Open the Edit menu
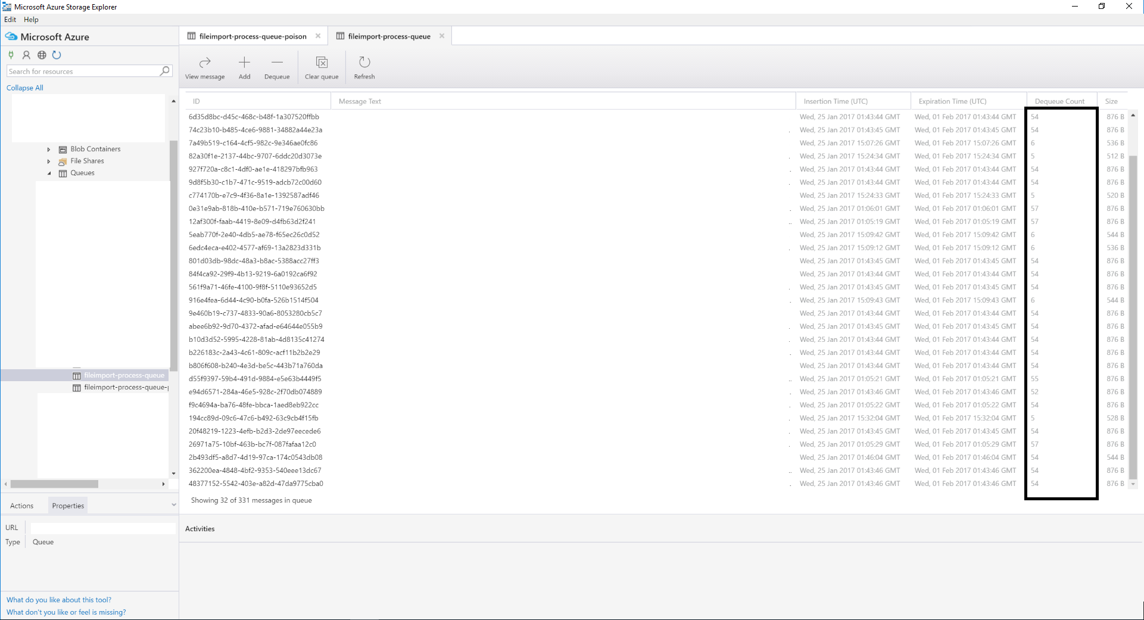This screenshot has width=1144, height=620. pos(10,20)
